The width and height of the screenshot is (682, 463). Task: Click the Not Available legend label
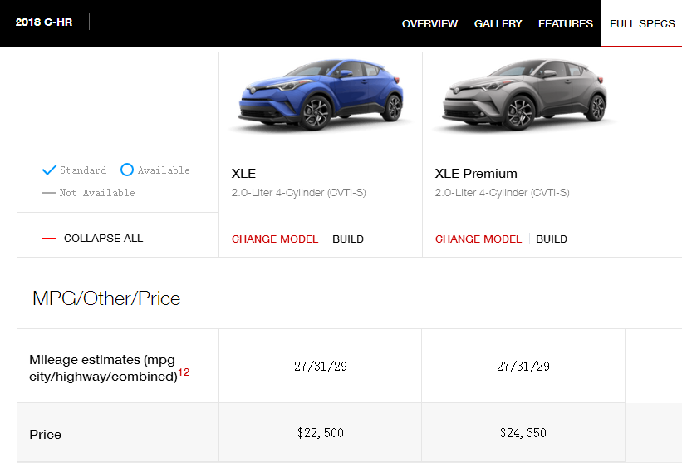tap(97, 193)
